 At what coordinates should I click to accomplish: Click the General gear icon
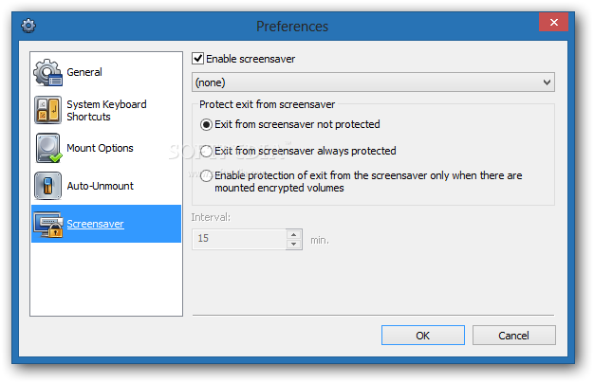point(47,72)
